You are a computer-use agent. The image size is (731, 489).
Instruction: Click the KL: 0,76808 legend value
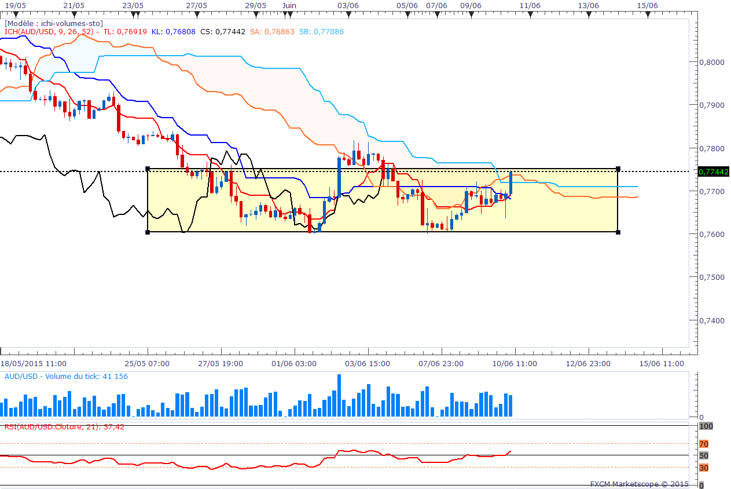coord(174,31)
